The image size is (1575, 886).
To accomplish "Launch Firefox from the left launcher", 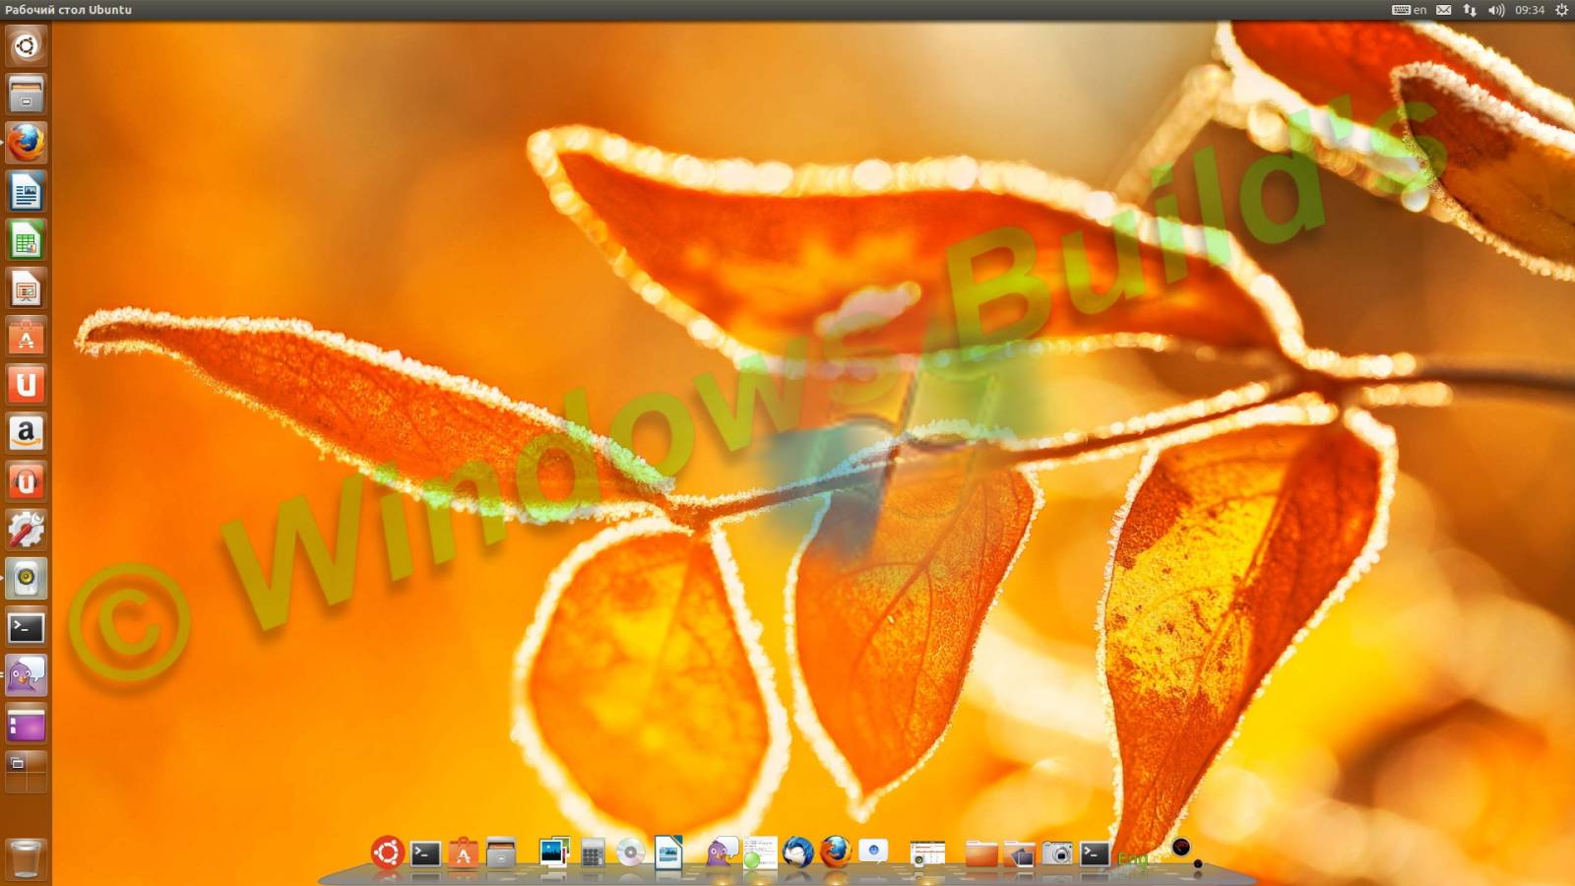I will pyautogui.click(x=26, y=143).
